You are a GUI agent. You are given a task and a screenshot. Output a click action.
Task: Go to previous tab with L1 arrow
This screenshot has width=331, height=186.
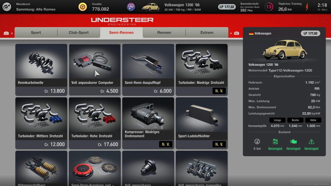click(x=8, y=33)
